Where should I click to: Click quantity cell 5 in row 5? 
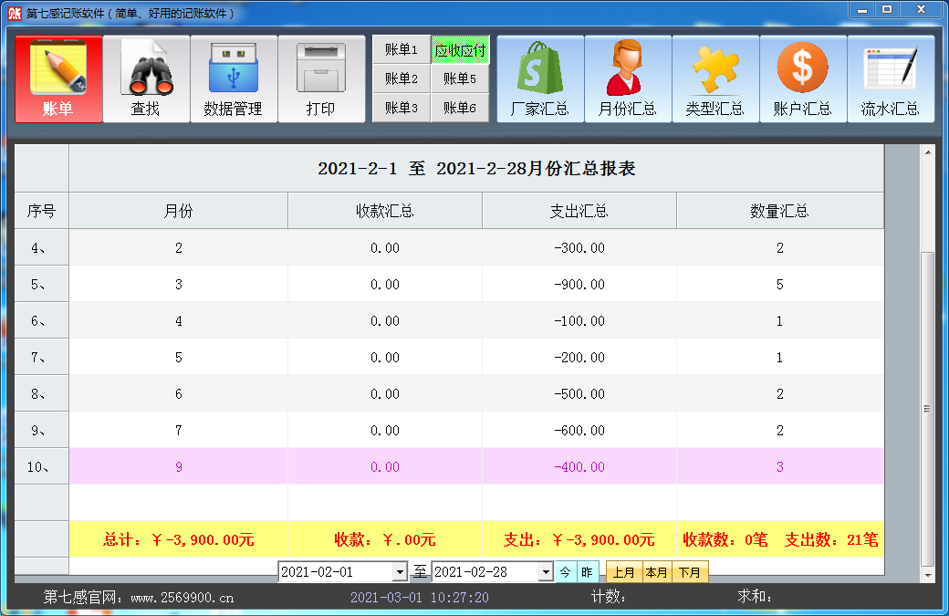coord(779,284)
